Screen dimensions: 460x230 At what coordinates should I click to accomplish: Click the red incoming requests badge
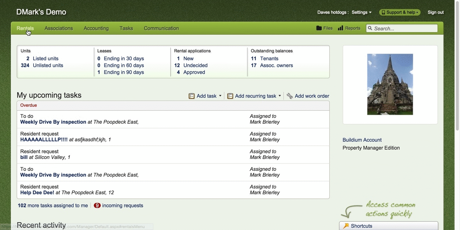pos(97,205)
